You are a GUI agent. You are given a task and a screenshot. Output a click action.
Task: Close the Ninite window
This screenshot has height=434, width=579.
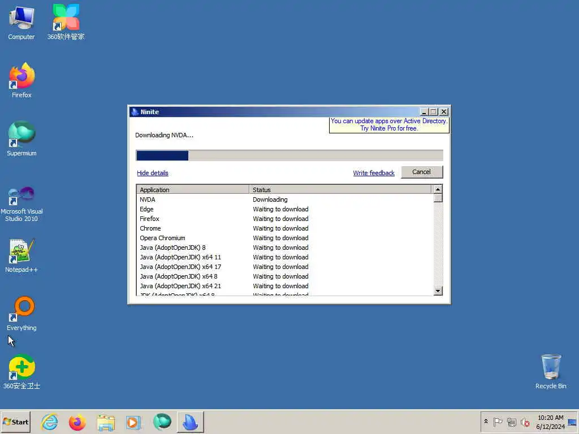(x=444, y=112)
